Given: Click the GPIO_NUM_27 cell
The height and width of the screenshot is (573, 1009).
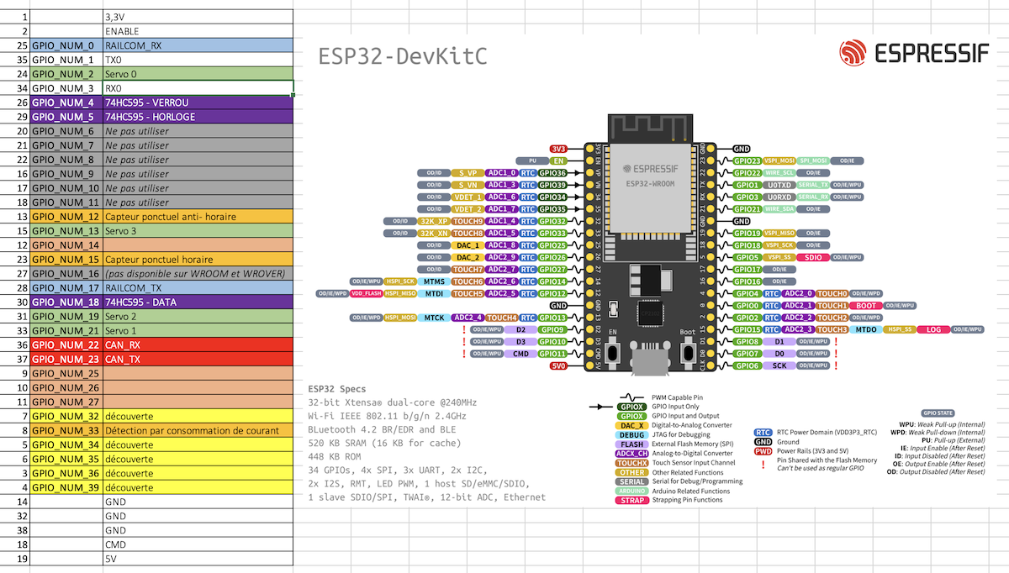Looking at the screenshot, I should point(66,402).
